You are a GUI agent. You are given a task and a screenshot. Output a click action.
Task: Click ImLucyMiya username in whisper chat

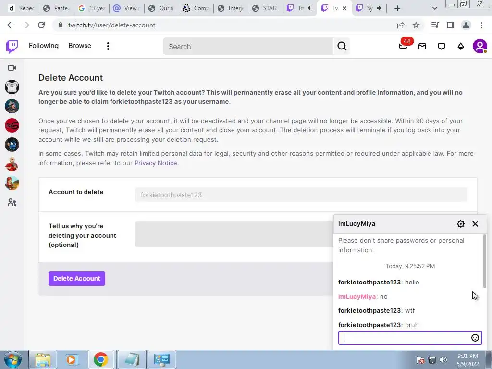point(357,296)
